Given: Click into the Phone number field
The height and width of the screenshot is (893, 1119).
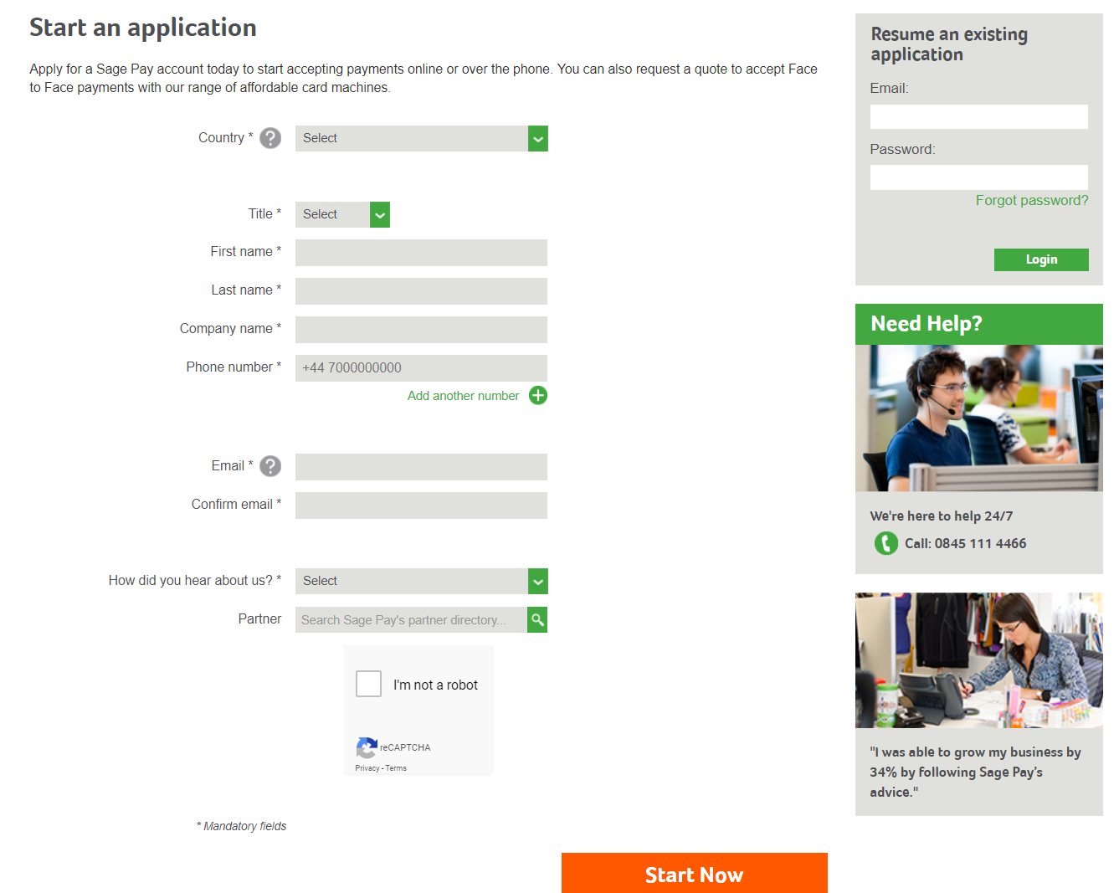Looking at the screenshot, I should tap(421, 368).
